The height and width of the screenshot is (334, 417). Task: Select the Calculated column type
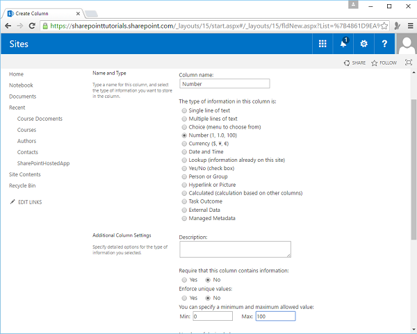tap(184, 193)
